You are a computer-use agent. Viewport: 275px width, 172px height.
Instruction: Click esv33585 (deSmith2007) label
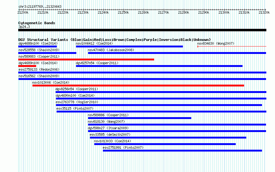tap(110, 135)
